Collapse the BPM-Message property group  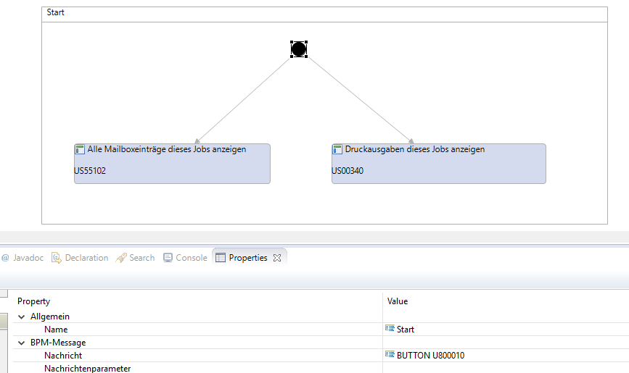pyautogui.click(x=21, y=343)
